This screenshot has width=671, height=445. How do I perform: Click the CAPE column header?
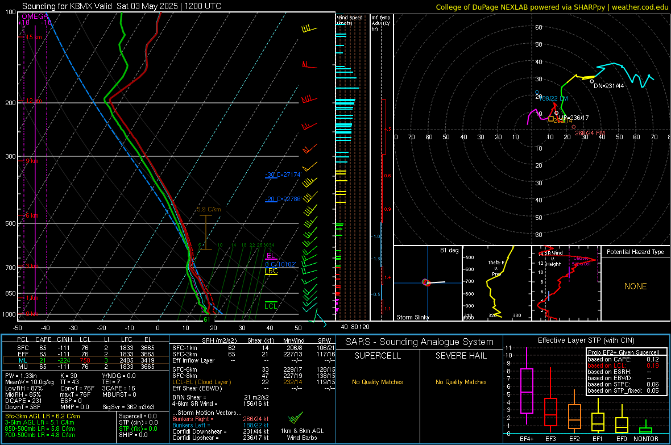(x=43, y=339)
